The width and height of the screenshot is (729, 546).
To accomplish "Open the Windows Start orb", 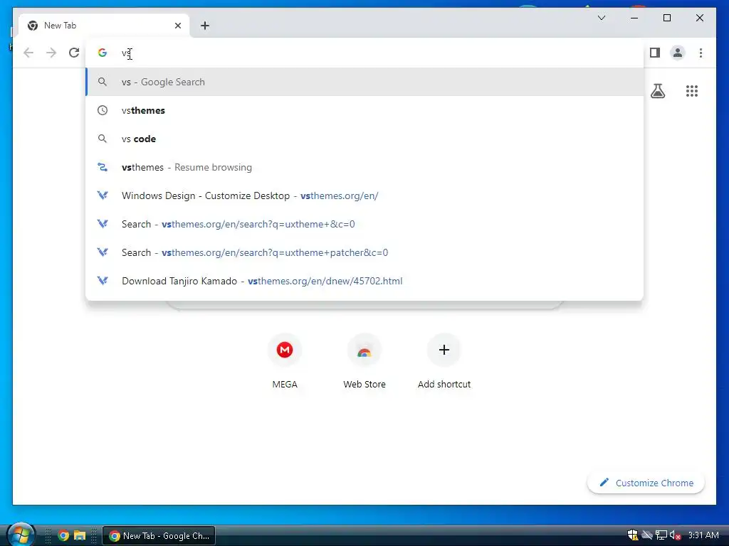I will [x=21, y=535].
